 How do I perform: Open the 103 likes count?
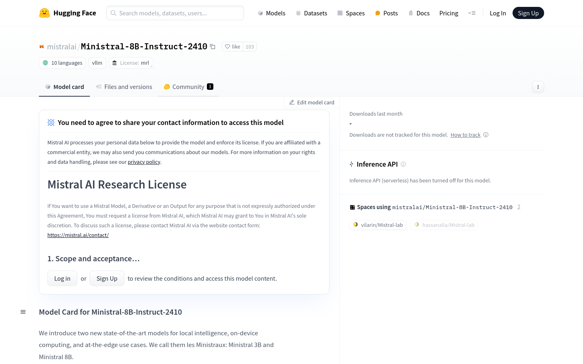(250, 47)
